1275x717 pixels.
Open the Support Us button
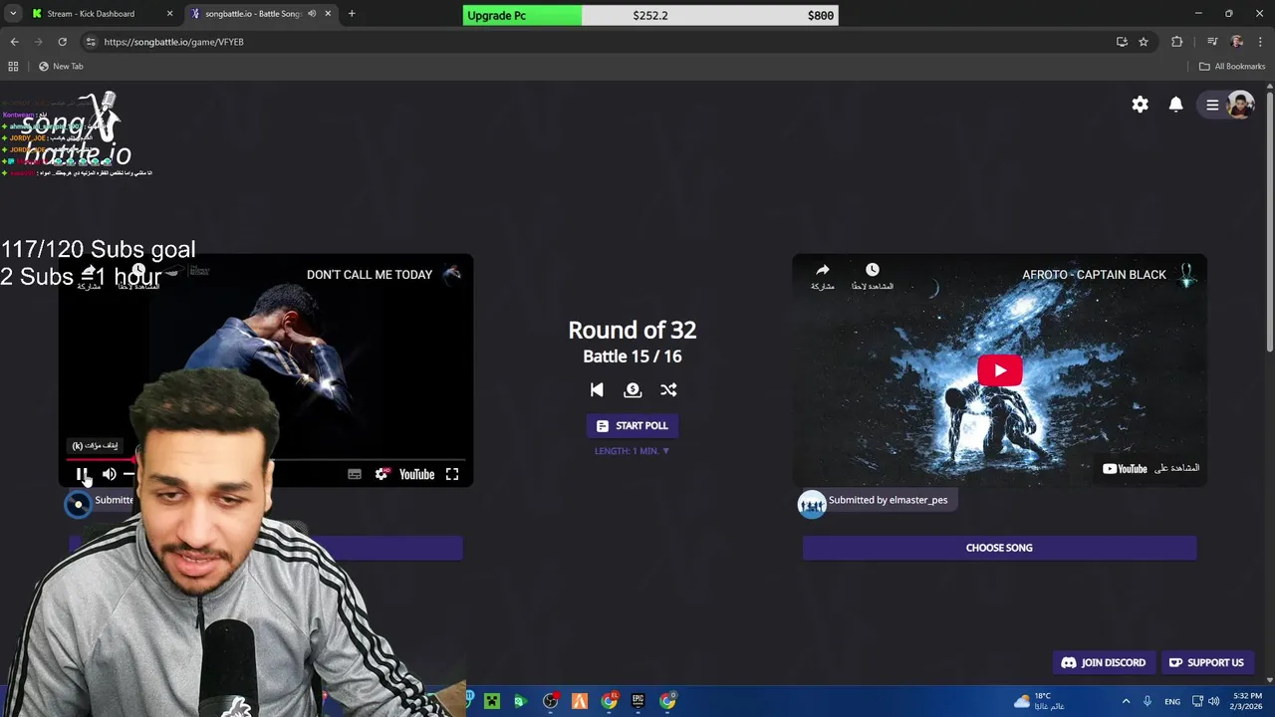click(x=1206, y=662)
